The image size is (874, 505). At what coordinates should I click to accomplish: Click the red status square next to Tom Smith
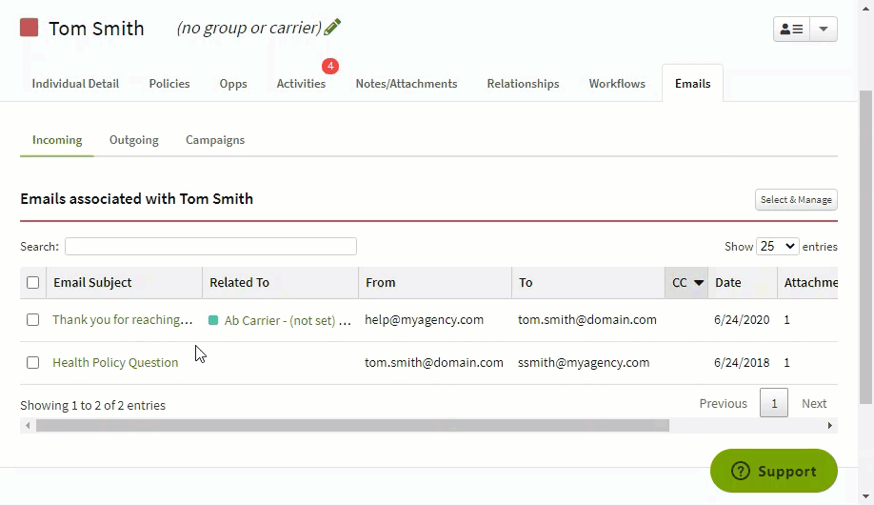point(29,28)
